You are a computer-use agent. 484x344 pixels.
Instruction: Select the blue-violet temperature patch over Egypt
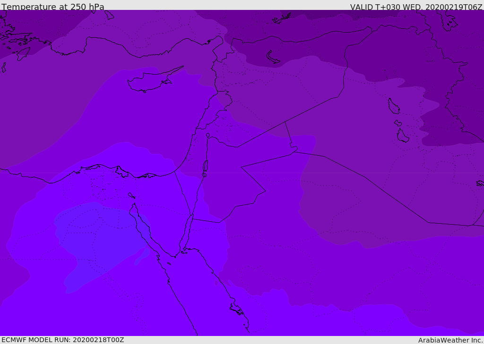coord(95,236)
